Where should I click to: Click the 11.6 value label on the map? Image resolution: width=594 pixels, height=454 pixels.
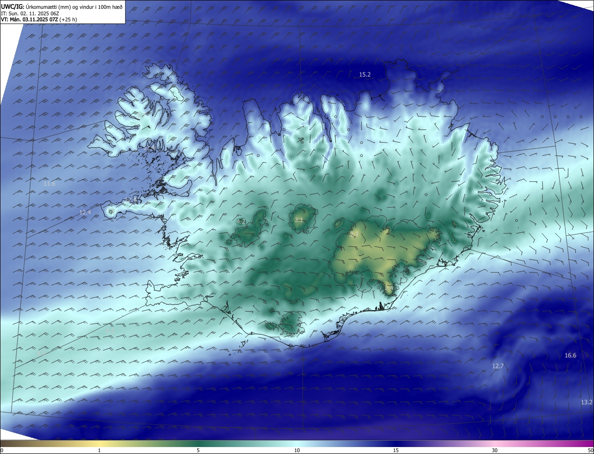(49, 184)
